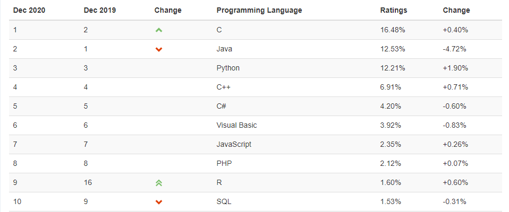This screenshot has height=212, width=509.
Task: Click the double green arrow for R
Action: tap(159, 183)
